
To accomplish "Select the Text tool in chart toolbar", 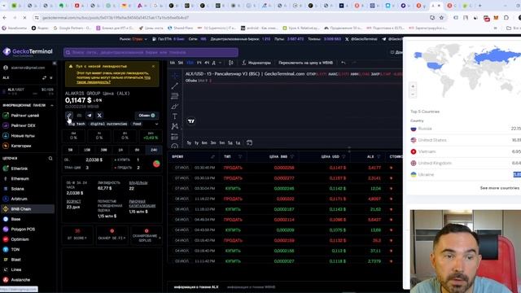I will coord(175,116).
